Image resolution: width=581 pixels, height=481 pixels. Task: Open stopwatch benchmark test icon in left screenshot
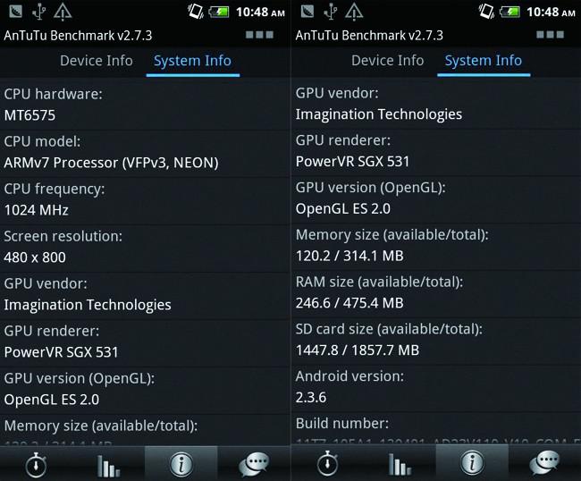tap(36, 464)
